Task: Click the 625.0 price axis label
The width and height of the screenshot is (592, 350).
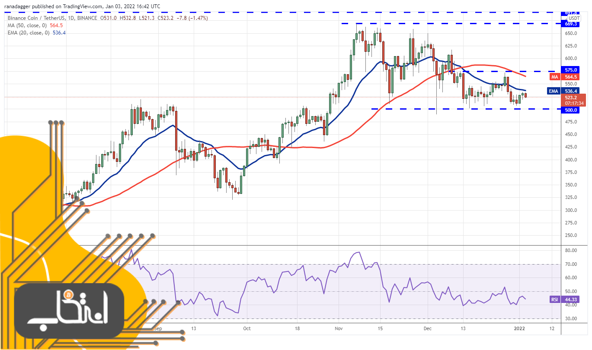Action: (x=571, y=46)
